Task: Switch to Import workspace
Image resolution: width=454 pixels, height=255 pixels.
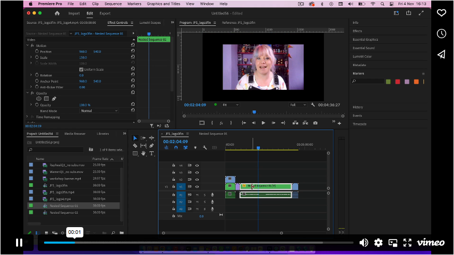Action: point(74,13)
